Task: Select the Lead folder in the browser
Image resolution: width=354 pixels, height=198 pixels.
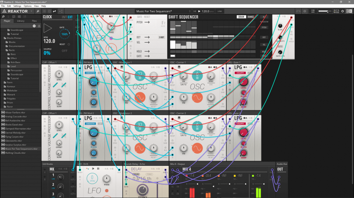Action: (13, 66)
